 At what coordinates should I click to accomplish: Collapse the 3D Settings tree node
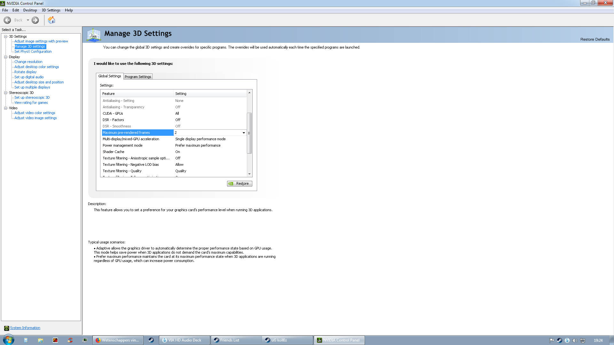pyautogui.click(x=5, y=36)
